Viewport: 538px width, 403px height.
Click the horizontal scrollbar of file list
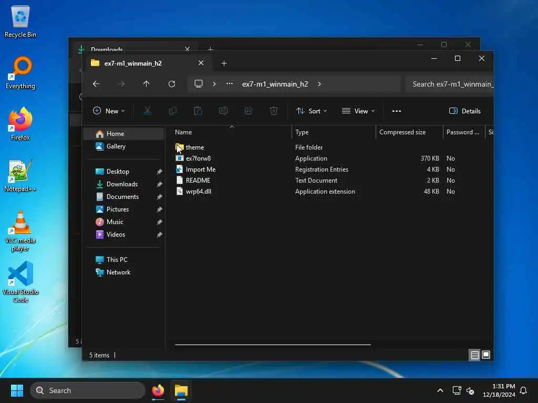[273, 345]
